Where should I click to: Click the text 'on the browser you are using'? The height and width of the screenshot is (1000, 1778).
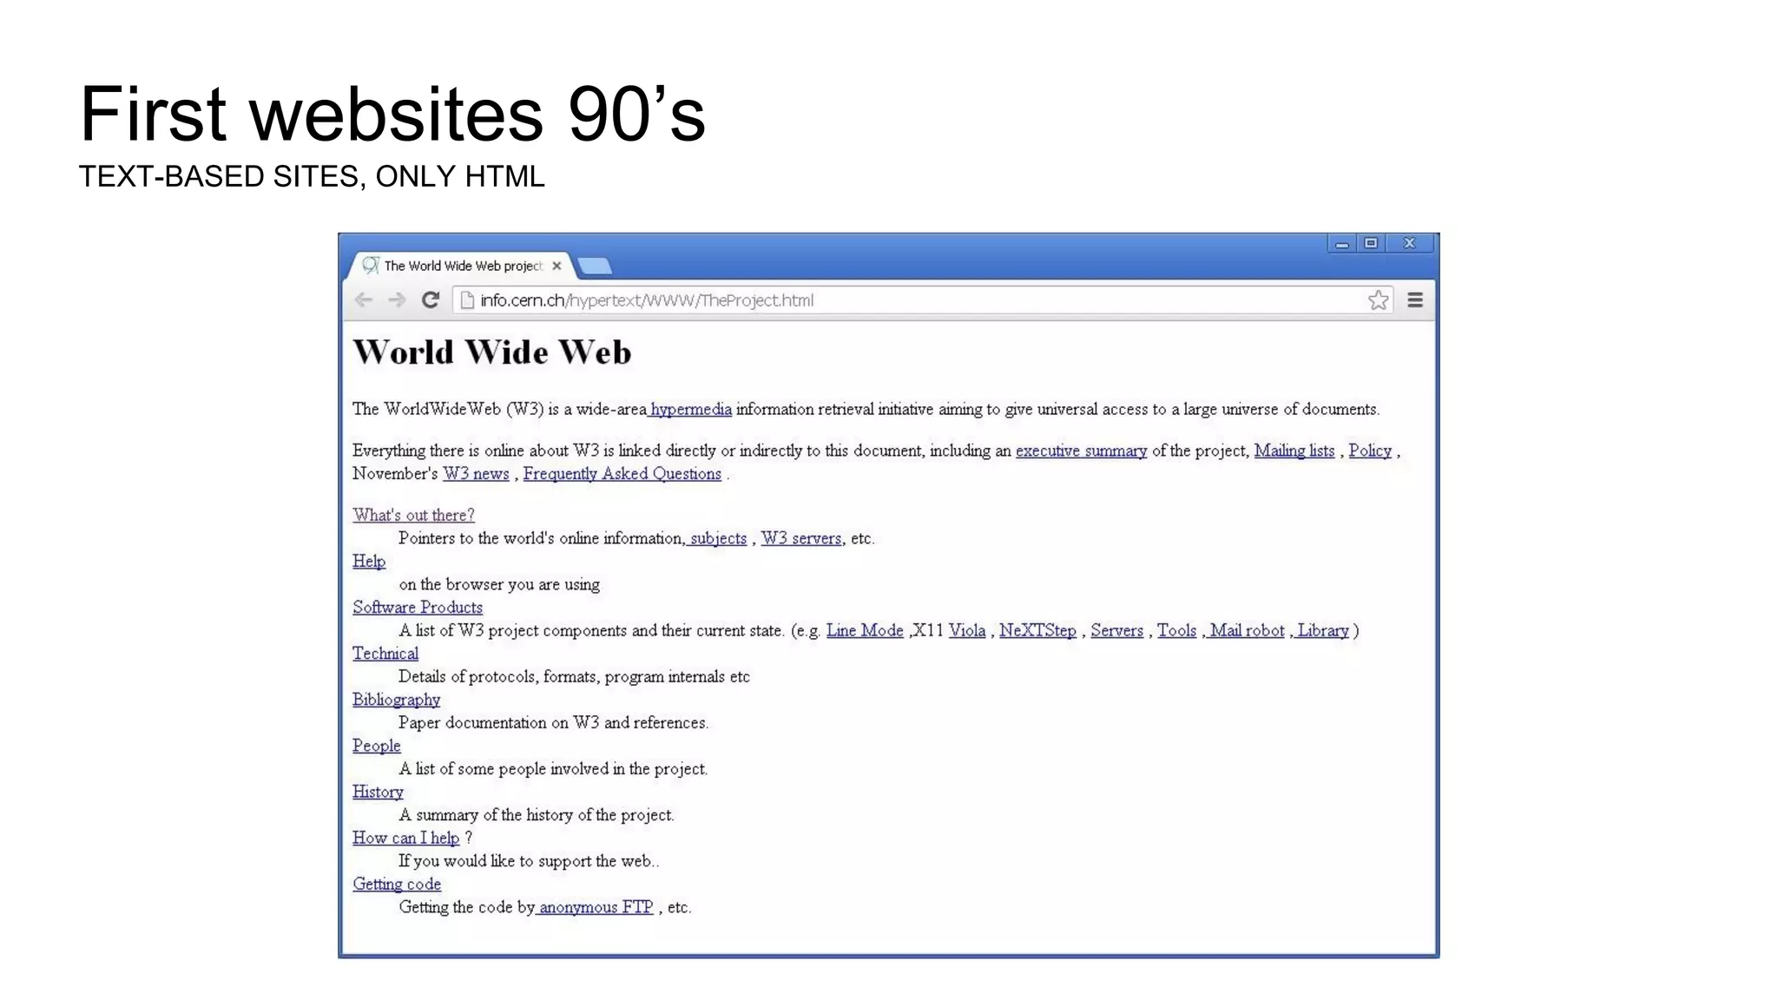(499, 584)
